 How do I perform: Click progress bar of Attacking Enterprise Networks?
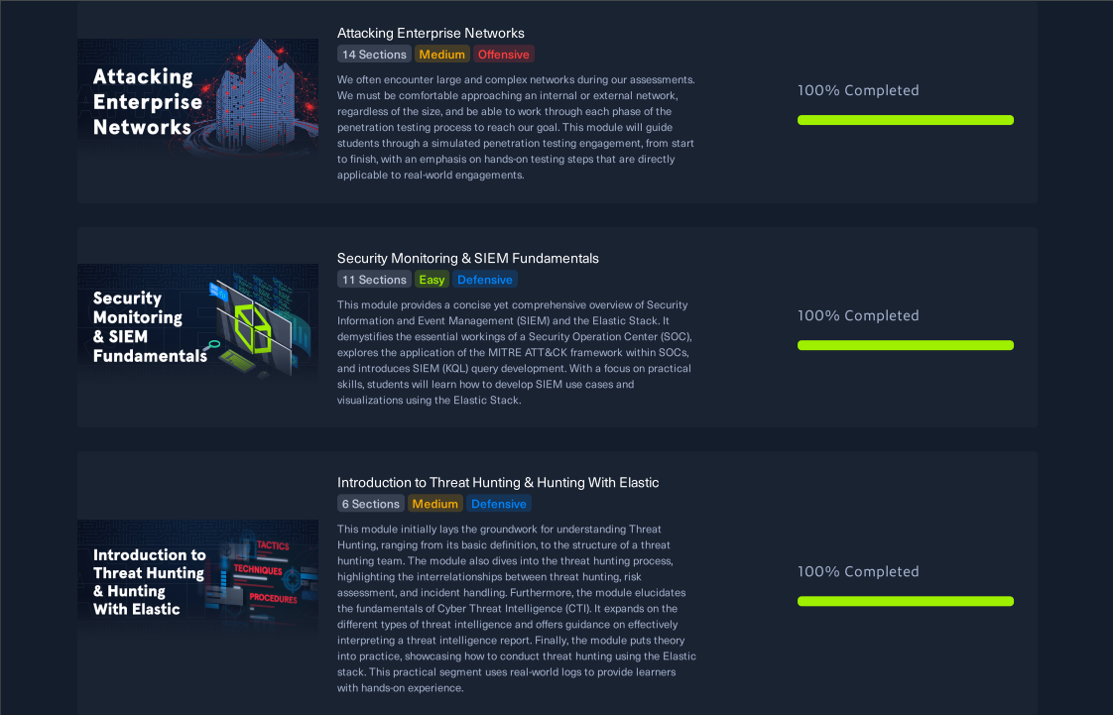point(905,120)
